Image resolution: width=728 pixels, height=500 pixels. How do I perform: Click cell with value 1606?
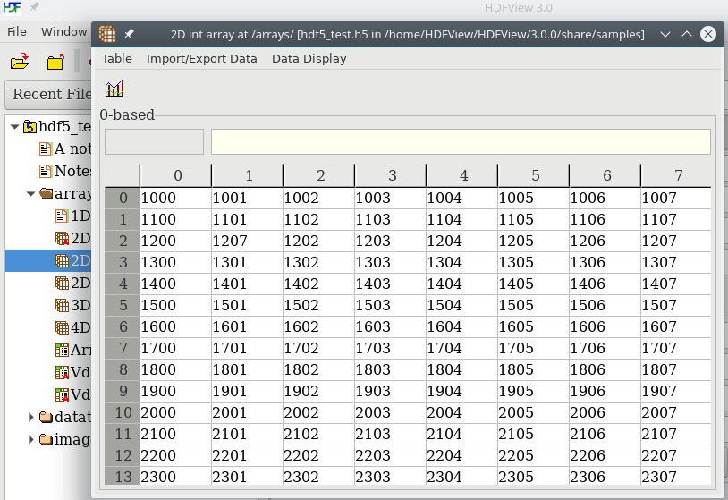click(605, 326)
